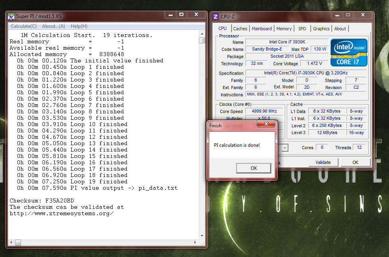Minimize the Super PI window
The width and height of the screenshot is (389, 257).
(x=170, y=15)
